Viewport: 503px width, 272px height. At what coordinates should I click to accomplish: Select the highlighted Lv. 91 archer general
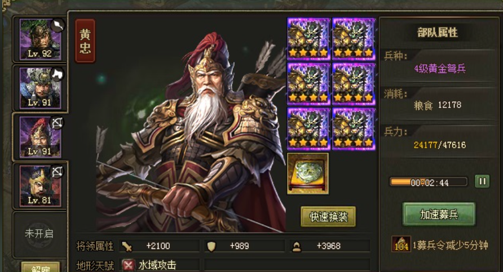40,137
